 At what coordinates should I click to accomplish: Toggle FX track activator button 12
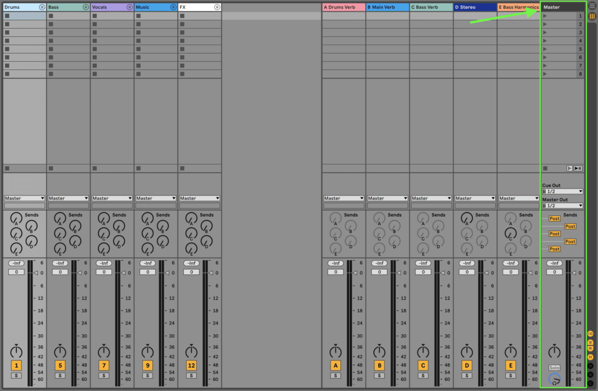point(192,365)
